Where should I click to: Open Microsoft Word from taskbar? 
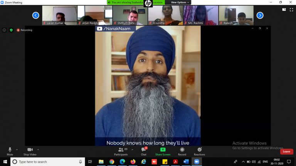[x=186, y=162]
